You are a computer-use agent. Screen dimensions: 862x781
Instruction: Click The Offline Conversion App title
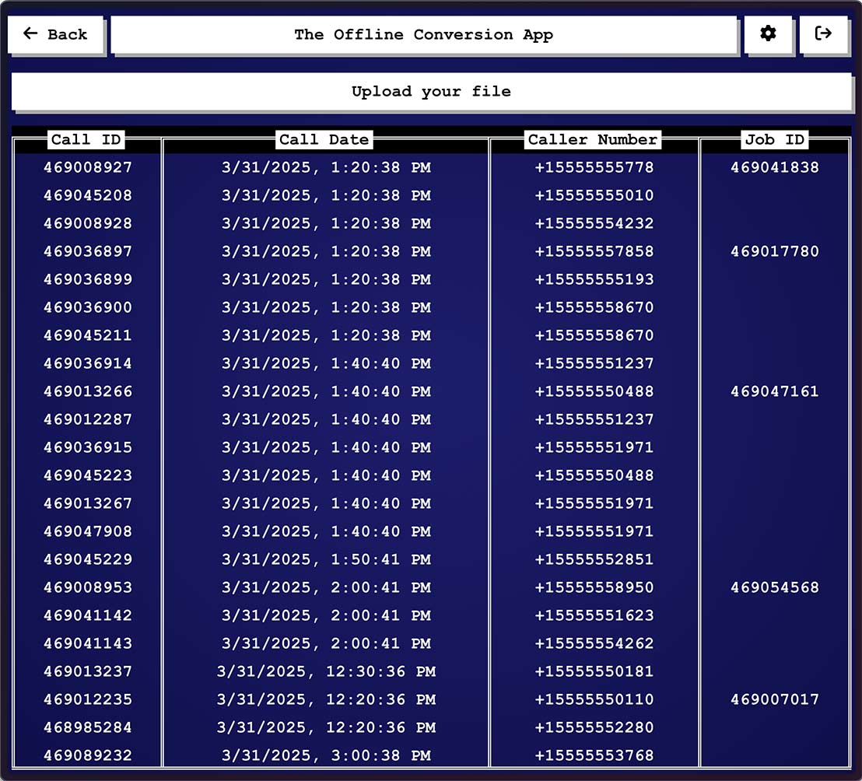423,34
